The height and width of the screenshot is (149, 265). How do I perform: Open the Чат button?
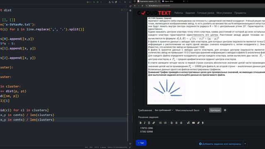click(x=141, y=143)
